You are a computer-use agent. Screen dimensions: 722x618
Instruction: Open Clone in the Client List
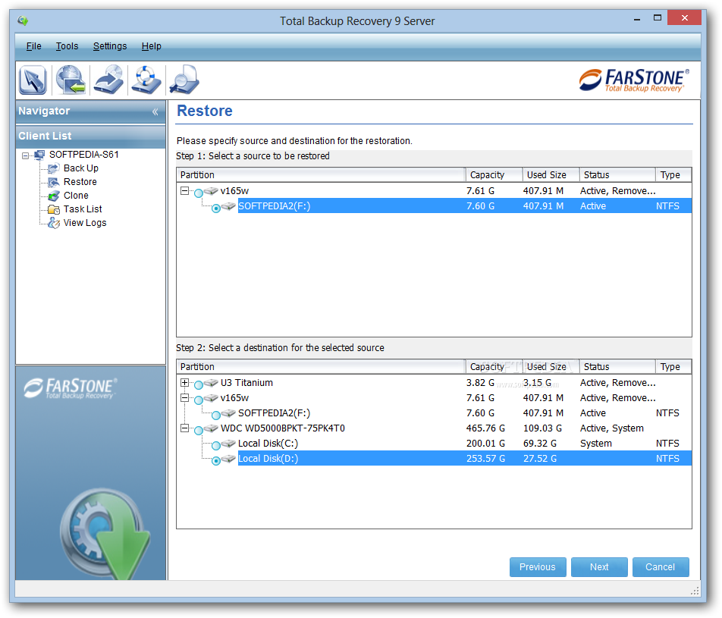(76, 196)
